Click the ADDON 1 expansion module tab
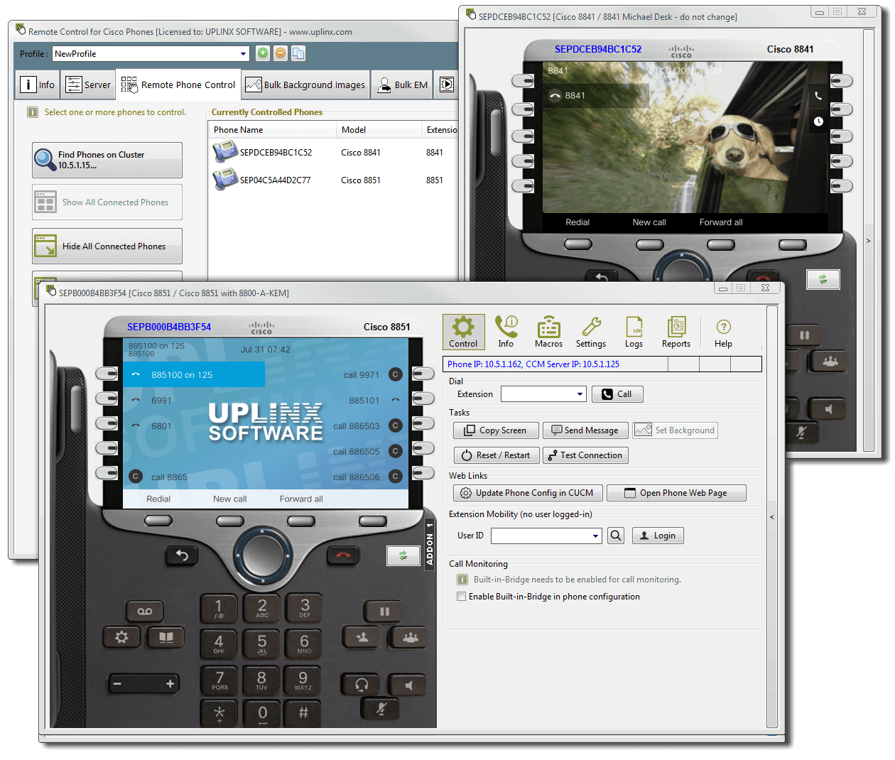 tap(429, 544)
